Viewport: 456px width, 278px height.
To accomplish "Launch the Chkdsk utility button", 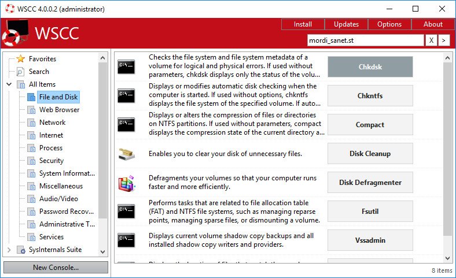I will pos(370,66).
